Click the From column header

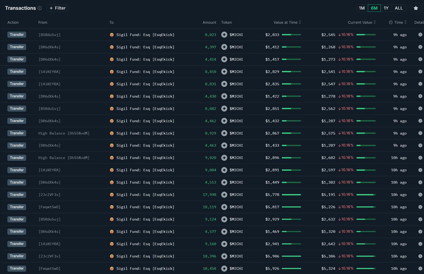coord(43,23)
